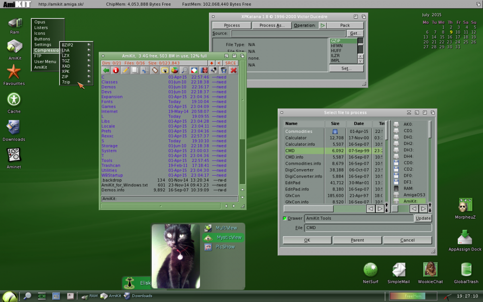
Task: Select the DH1: volume in the file requester
Action: coord(408,137)
